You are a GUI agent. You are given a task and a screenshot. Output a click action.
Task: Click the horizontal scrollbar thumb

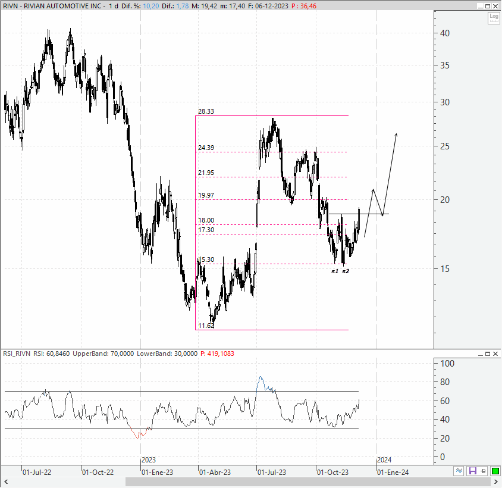308,481
